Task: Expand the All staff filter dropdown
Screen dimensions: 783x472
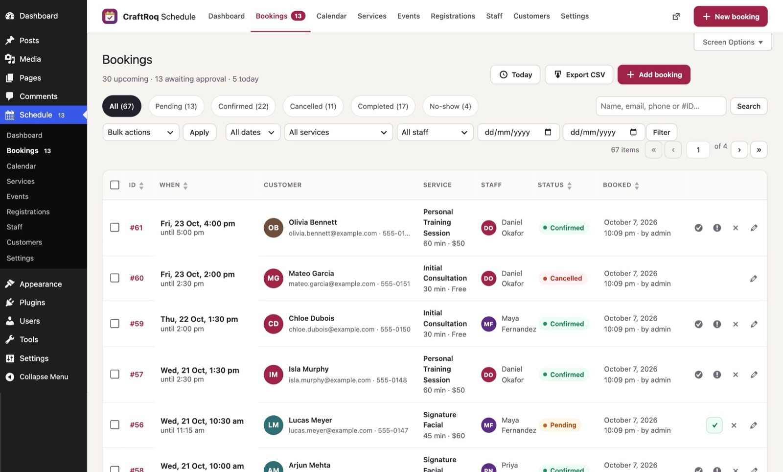Action: pyautogui.click(x=435, y=132)
